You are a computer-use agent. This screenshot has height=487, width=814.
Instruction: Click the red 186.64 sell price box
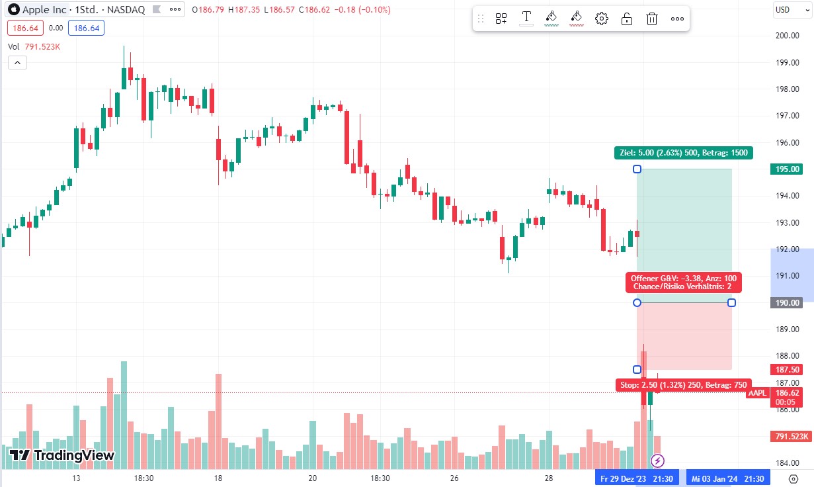coord(22,28)
